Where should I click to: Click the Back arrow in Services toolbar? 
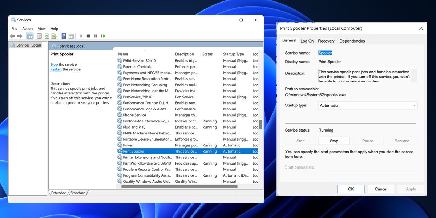coord(12,36)
